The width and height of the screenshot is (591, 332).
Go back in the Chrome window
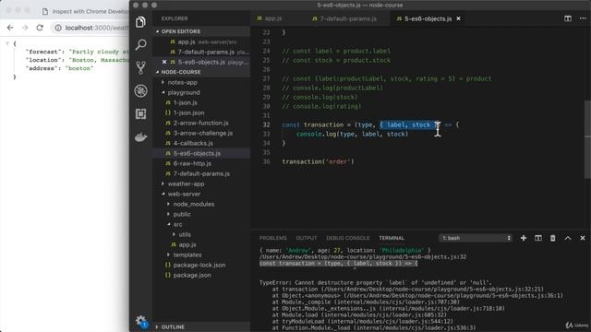(10, 28)
